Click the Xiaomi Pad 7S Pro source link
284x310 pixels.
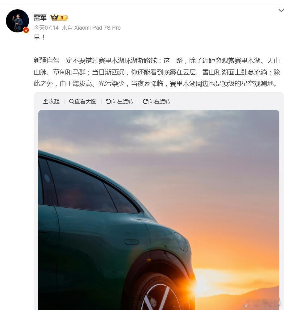pos(97,28)
